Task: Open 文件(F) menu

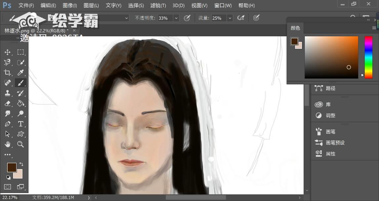Action: 26,5
